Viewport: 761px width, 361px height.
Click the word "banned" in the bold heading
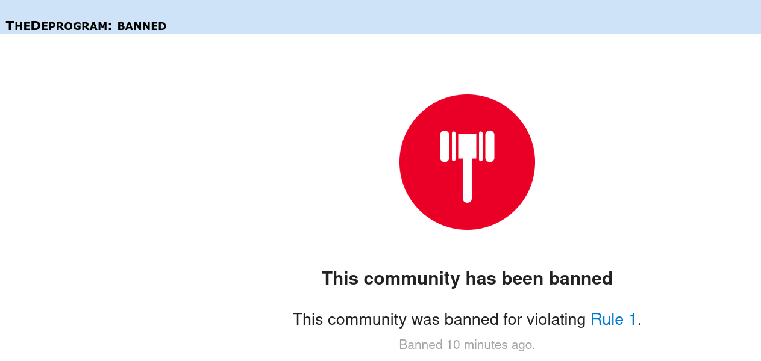click(x=581, y=279)
